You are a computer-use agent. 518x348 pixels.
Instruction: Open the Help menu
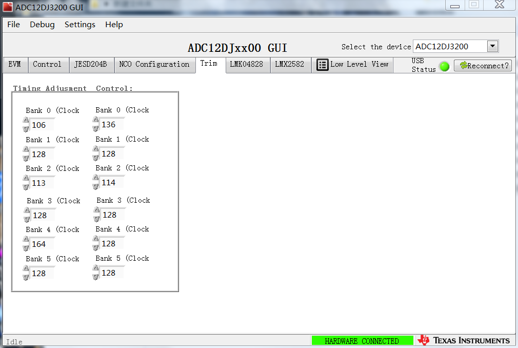114,25
